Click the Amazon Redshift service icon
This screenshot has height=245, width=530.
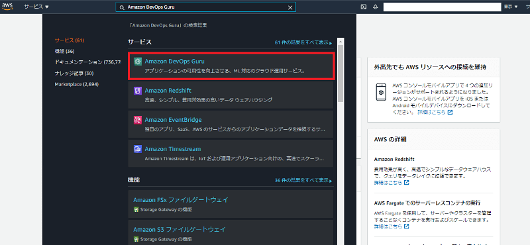(138, 91)
